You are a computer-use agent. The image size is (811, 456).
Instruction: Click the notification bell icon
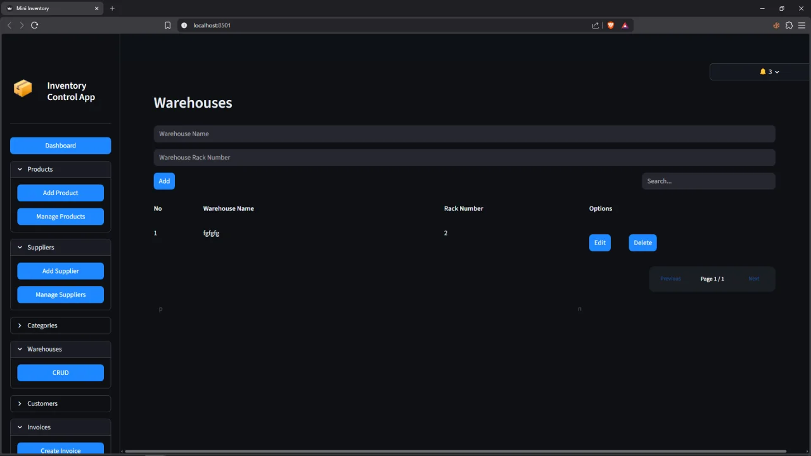[763, 72]
